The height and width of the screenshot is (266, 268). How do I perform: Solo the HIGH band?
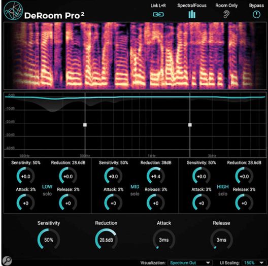(x=223, y=194)
